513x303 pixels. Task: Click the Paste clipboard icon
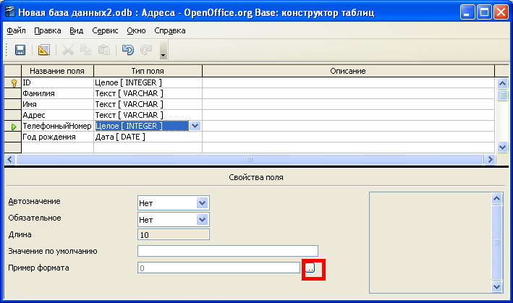pos(104,50)
